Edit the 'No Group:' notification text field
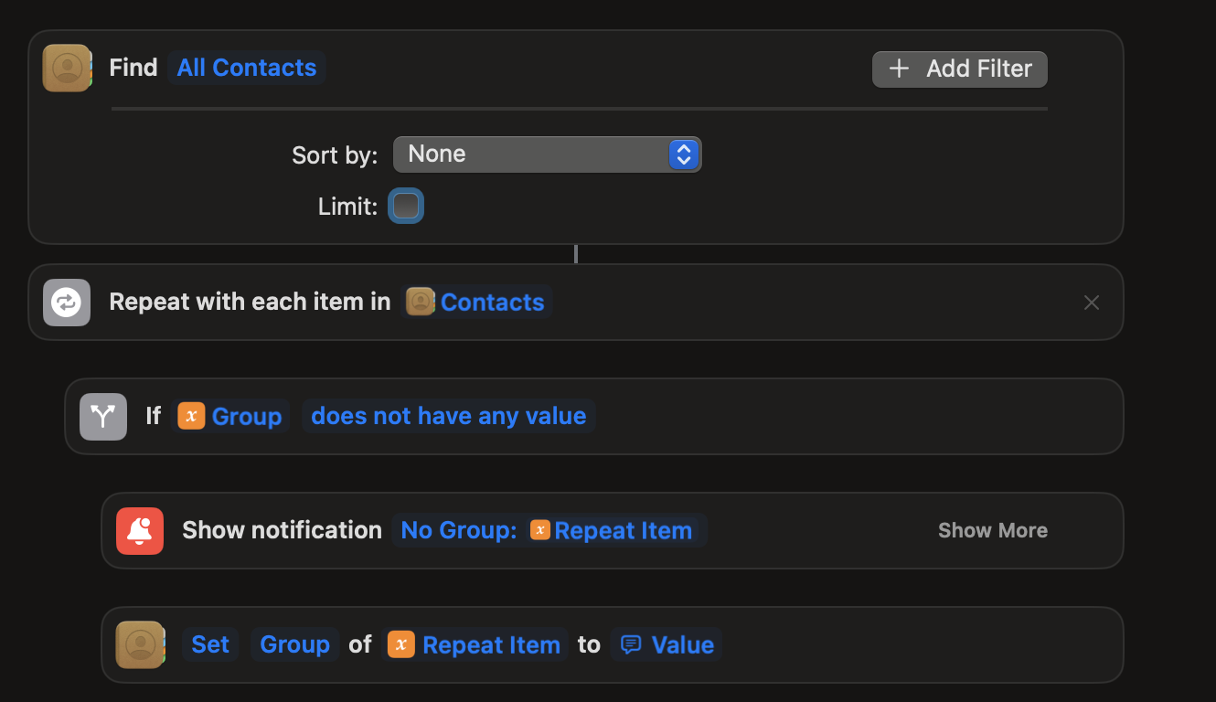1216x702 pixels. [459, 531]
